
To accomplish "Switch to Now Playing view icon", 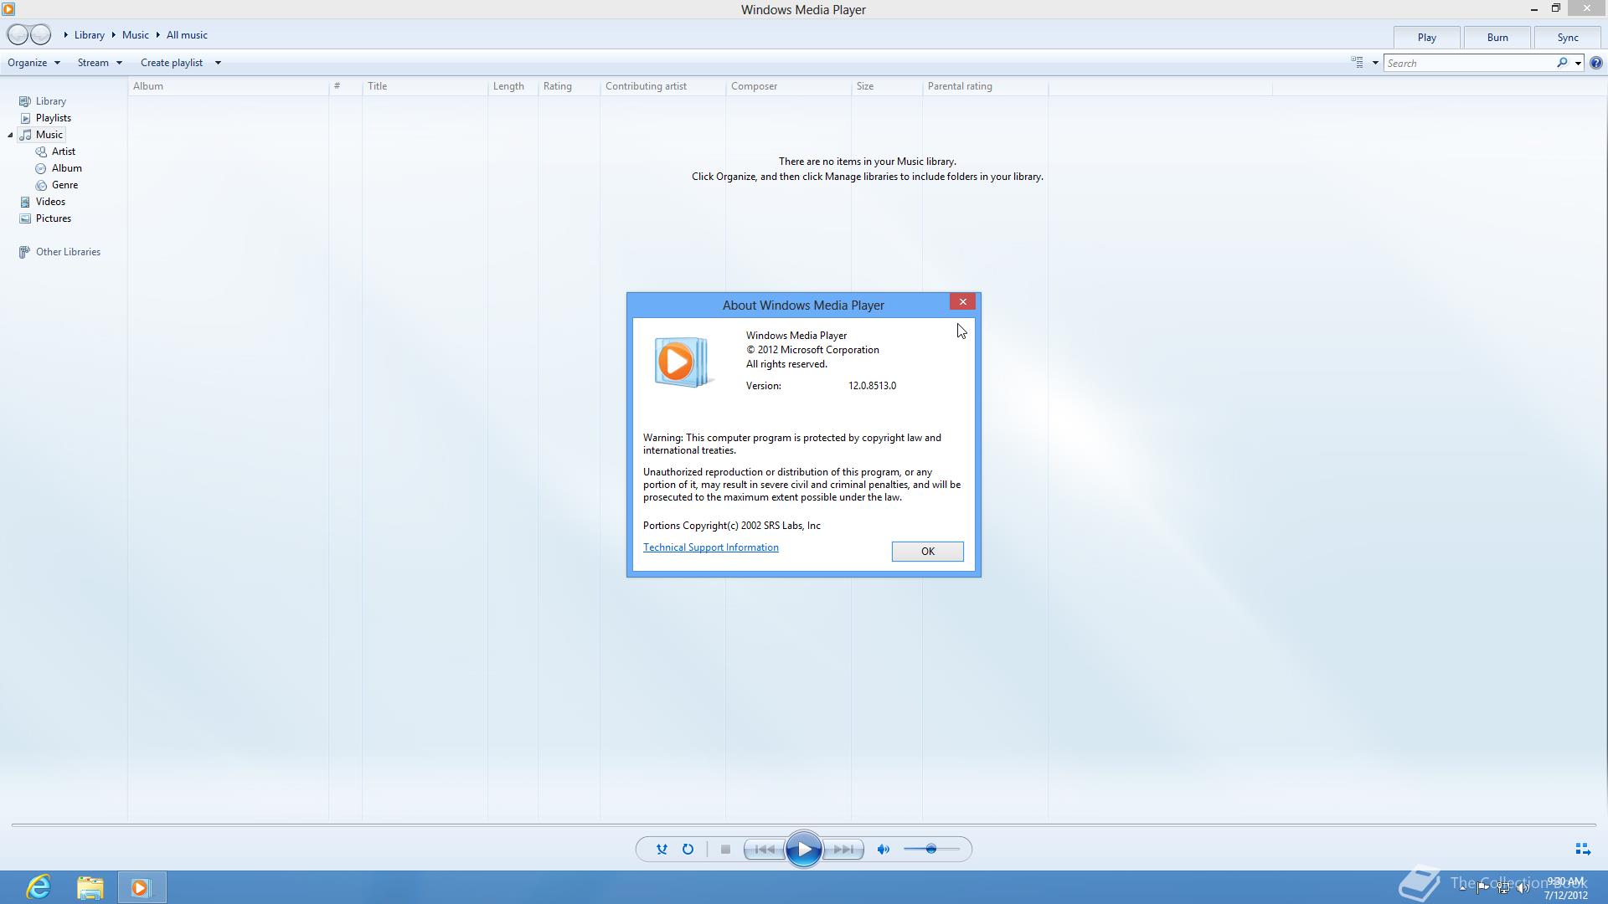I will tap(1583, 850).
